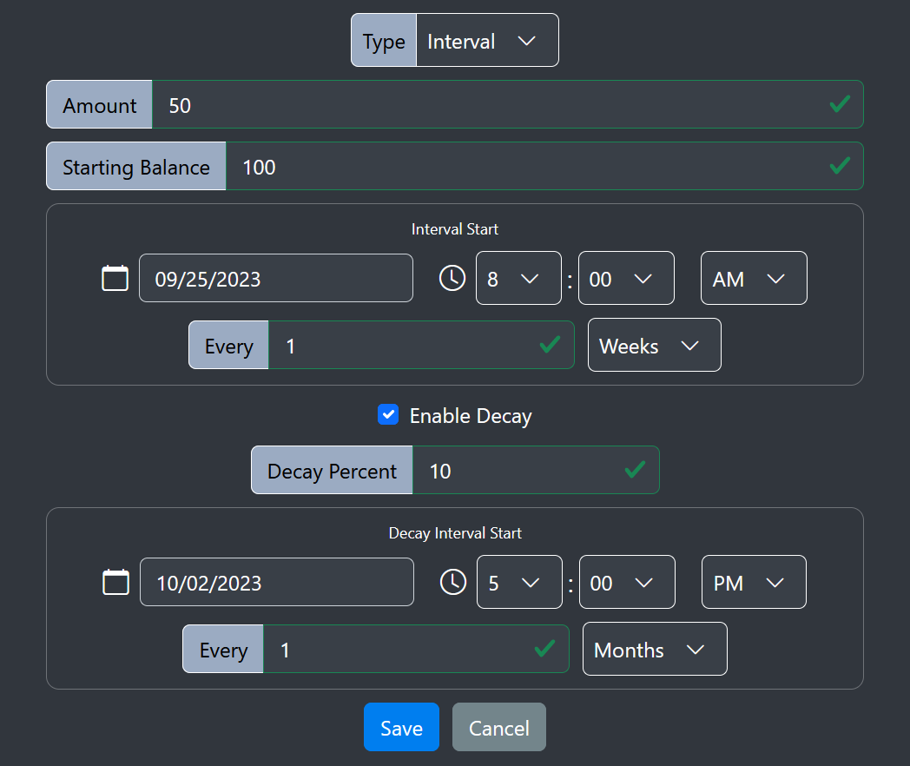
Task: Click the date field showing 10/02/2023
Action: point(277,582)
